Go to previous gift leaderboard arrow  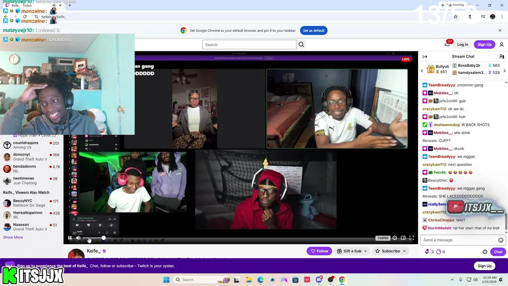coord(422,71)
